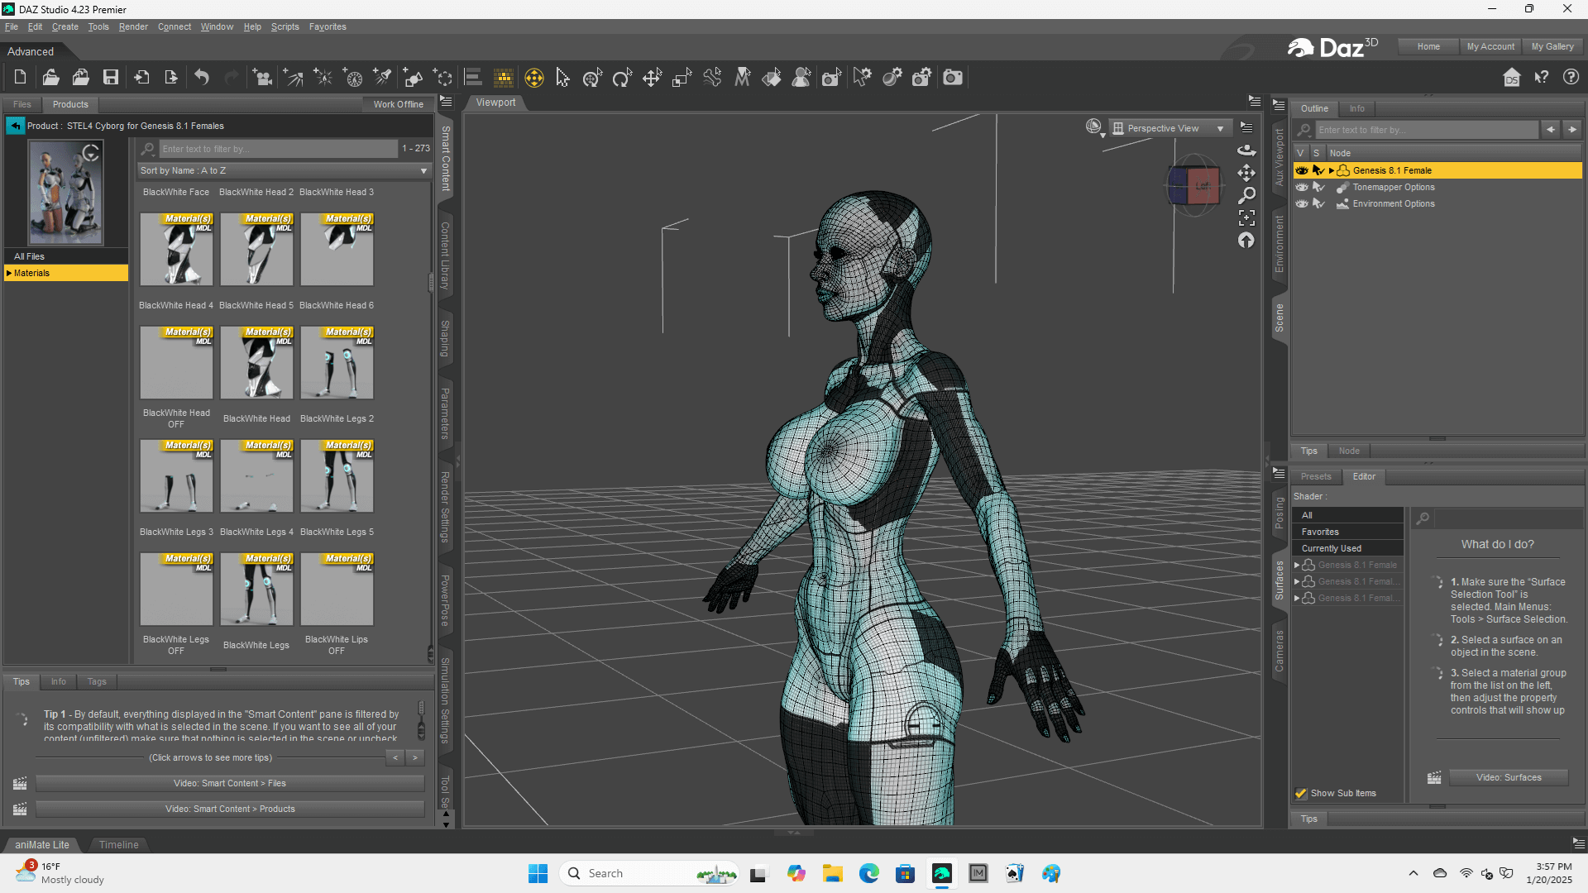Toggle selectable arrow for Tonemapper Options
This screenshot has width=1588, height=893.
pos(1318,188)
